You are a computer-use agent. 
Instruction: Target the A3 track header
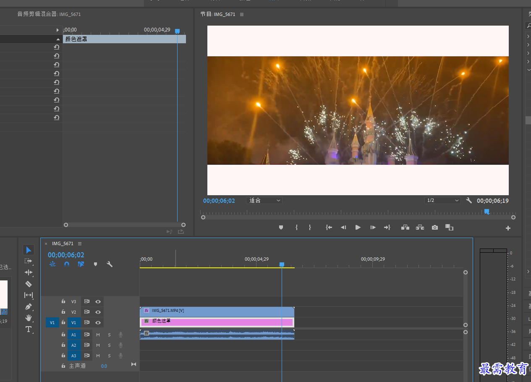click(74, 356)
